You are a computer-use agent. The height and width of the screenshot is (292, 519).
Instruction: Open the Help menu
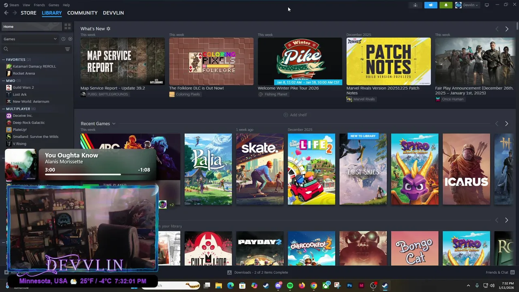(66, 5)
